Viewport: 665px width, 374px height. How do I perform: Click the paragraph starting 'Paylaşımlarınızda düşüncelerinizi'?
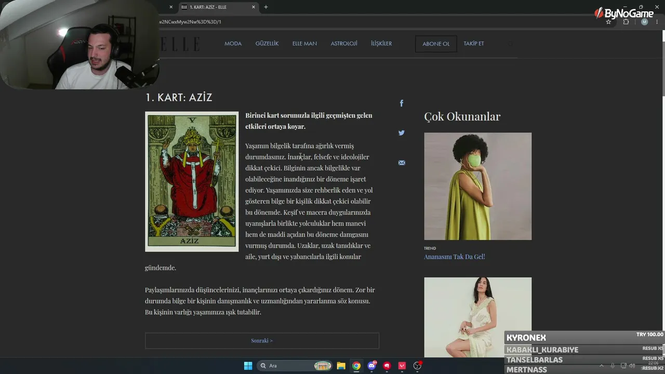coord(260,301)
